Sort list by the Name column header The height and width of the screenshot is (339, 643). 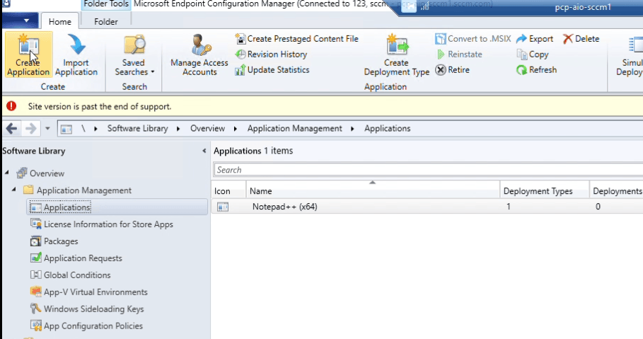coord(373,191)
